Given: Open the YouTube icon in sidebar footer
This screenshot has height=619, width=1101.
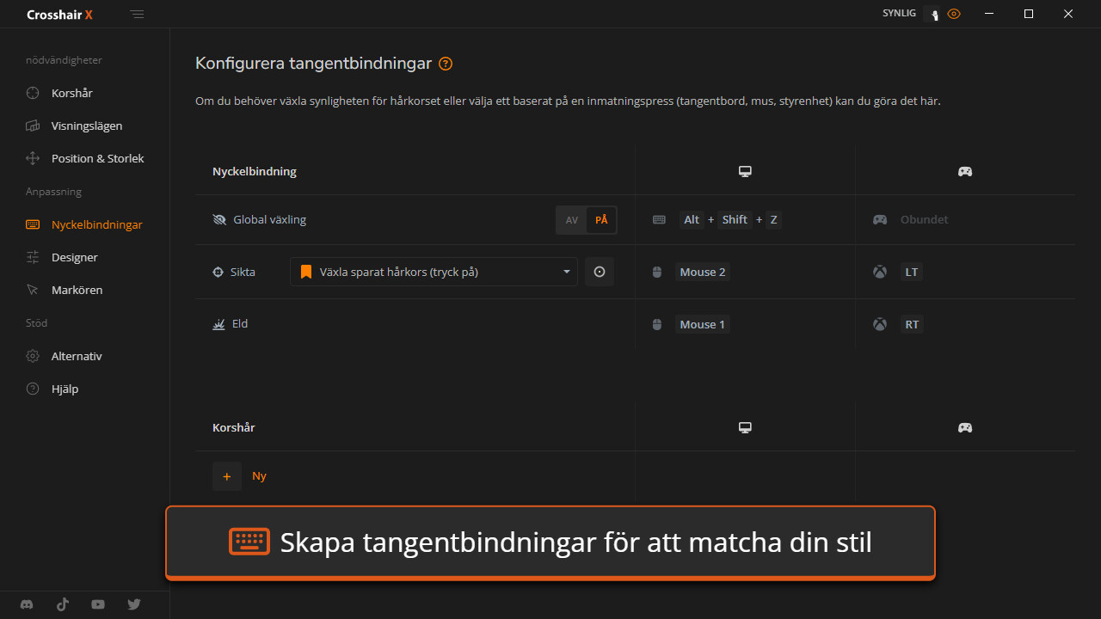Looking at the screenshot, I should pyautogui.click(x=98, y=604).
